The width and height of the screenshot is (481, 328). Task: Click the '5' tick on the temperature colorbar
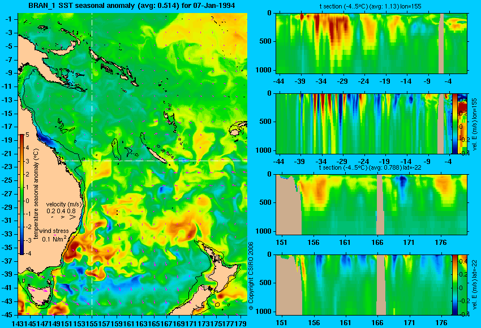(27, 135)
